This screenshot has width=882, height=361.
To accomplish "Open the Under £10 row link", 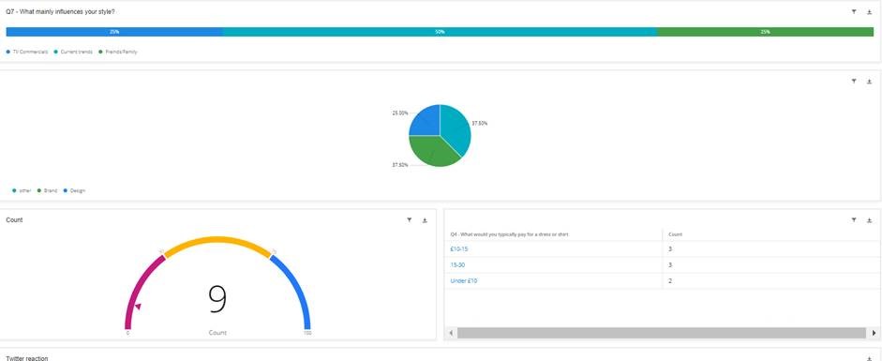I will click(x=464, y=280).
